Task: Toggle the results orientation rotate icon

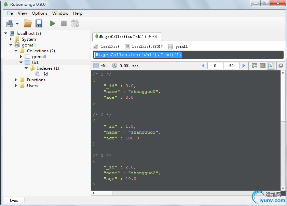Action: (75, 24)
